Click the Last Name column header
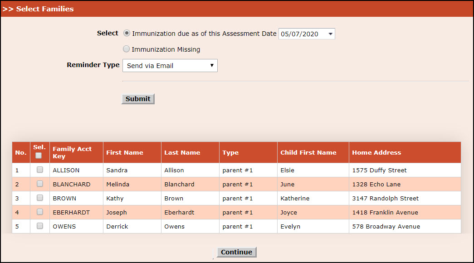 click(182, 153)
